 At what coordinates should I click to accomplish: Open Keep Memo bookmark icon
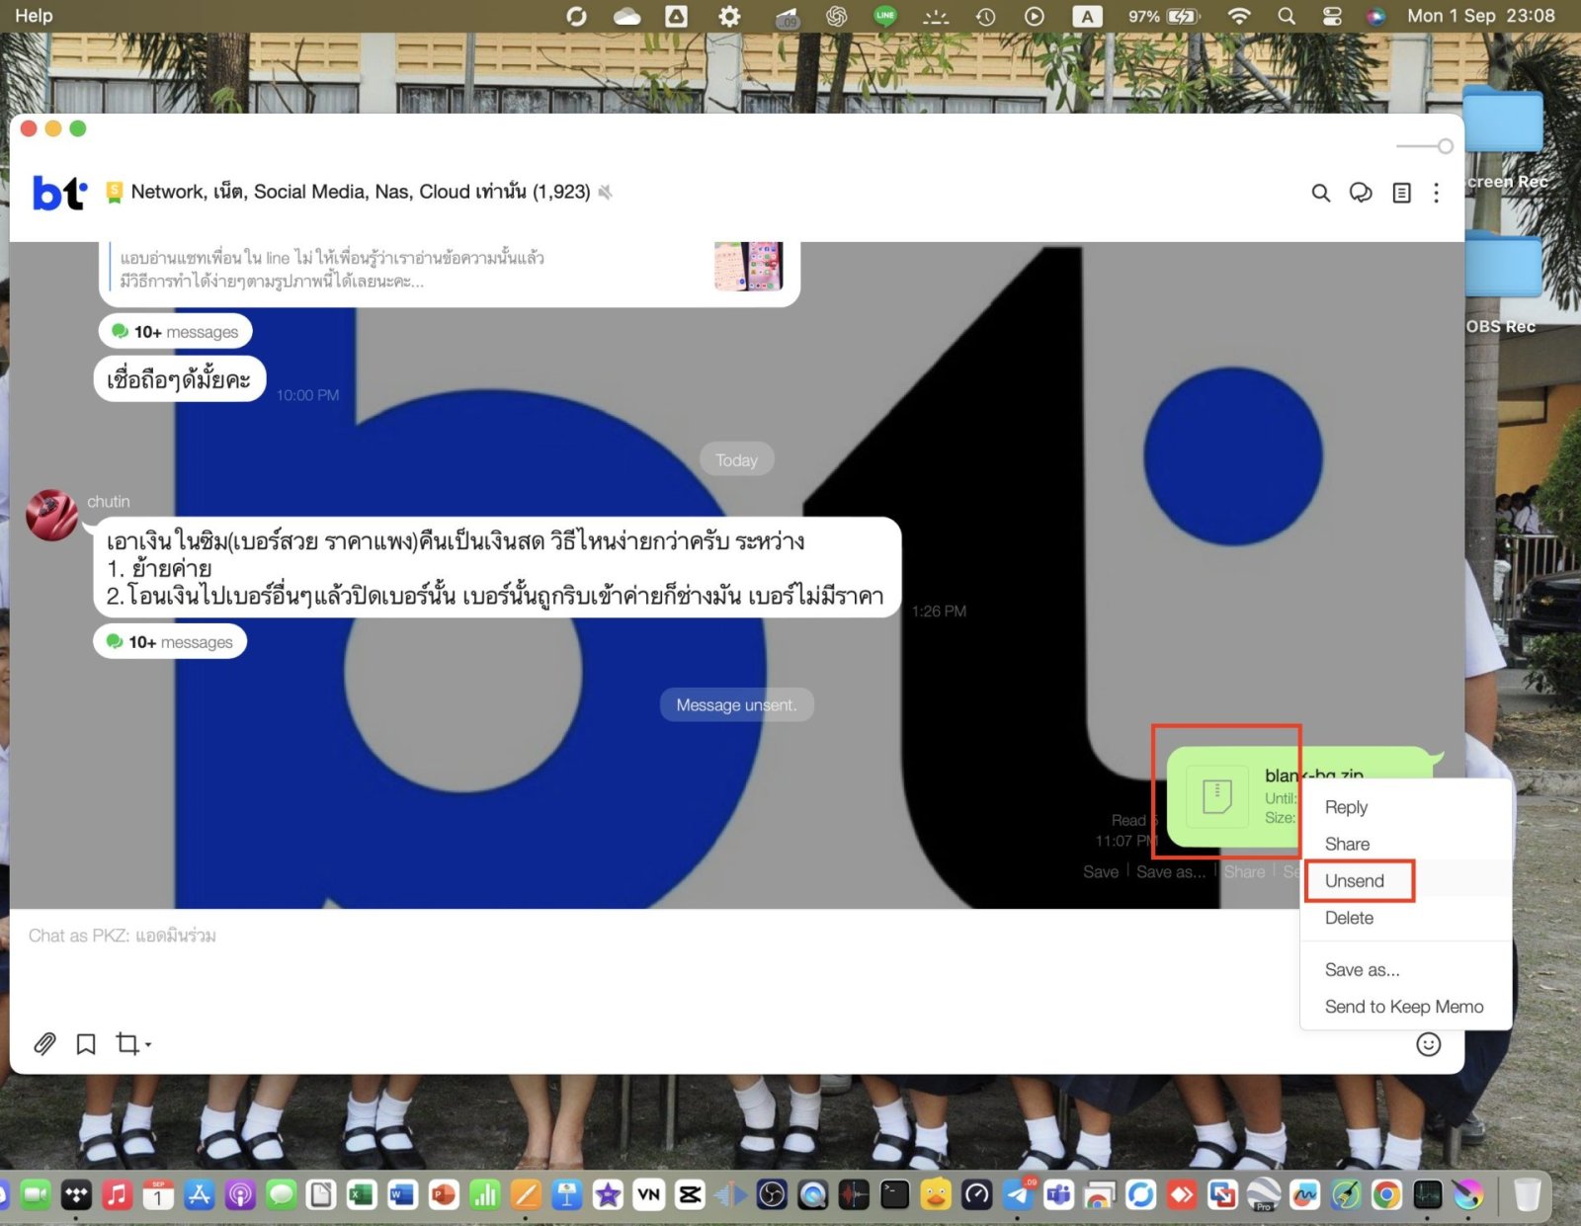pos(86,1043)
